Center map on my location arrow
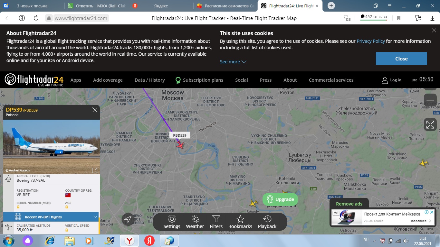This screenshot has width=440, height=247. pos(128,219)
